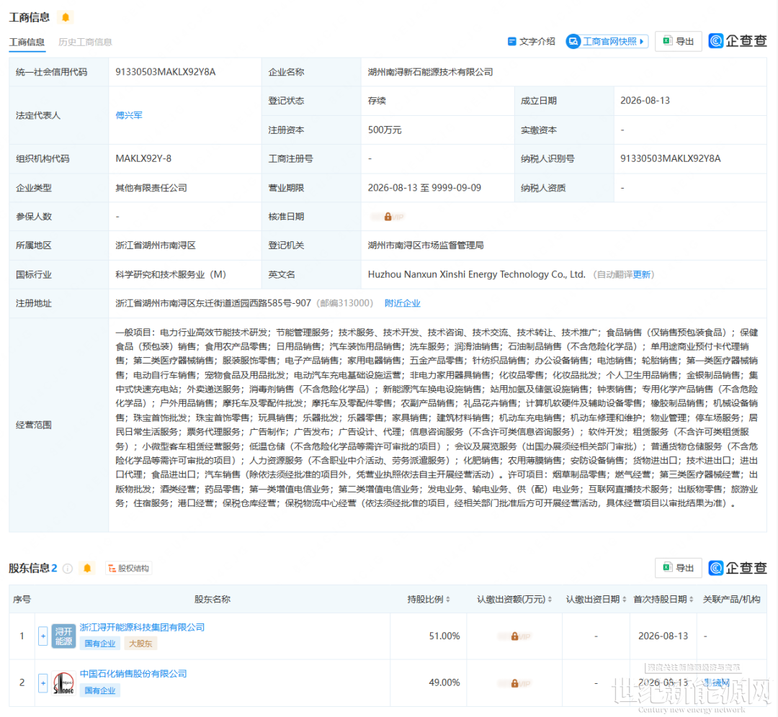Viewport: 778px width, 717px height.
Task: Click 浔开能源 company logo thumbnail
Action: pos(63,636)
